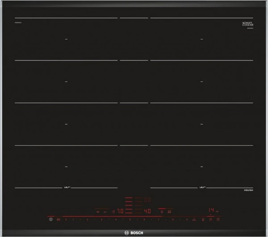Tap the PowerMove symbol next to flex zone
Image resolution: width=268 pixels, height=237 pixels.
pyautogui.click(x=169, y=212)
